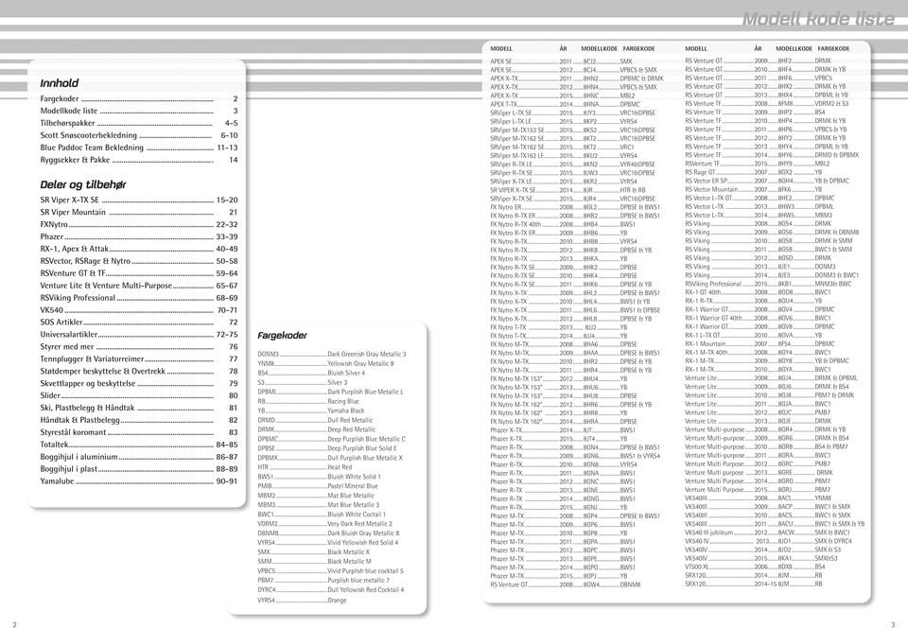Select the 'Black Metallic M' colour name

point(350,562)
